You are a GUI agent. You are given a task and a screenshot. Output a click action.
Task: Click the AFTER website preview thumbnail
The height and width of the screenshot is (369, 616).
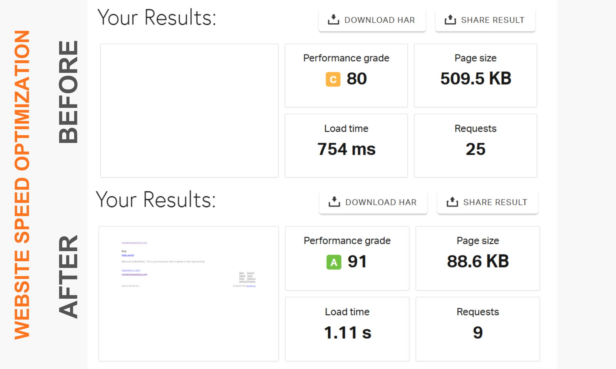[188, 293]
